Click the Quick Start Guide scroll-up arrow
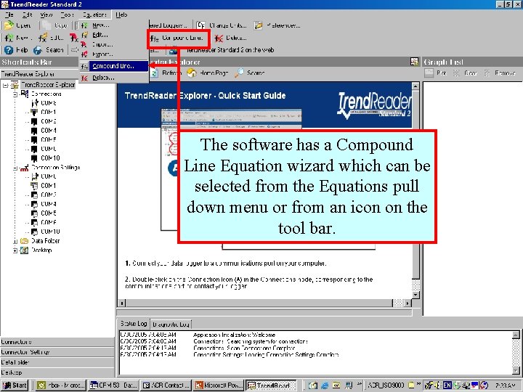 click(415, 86)
